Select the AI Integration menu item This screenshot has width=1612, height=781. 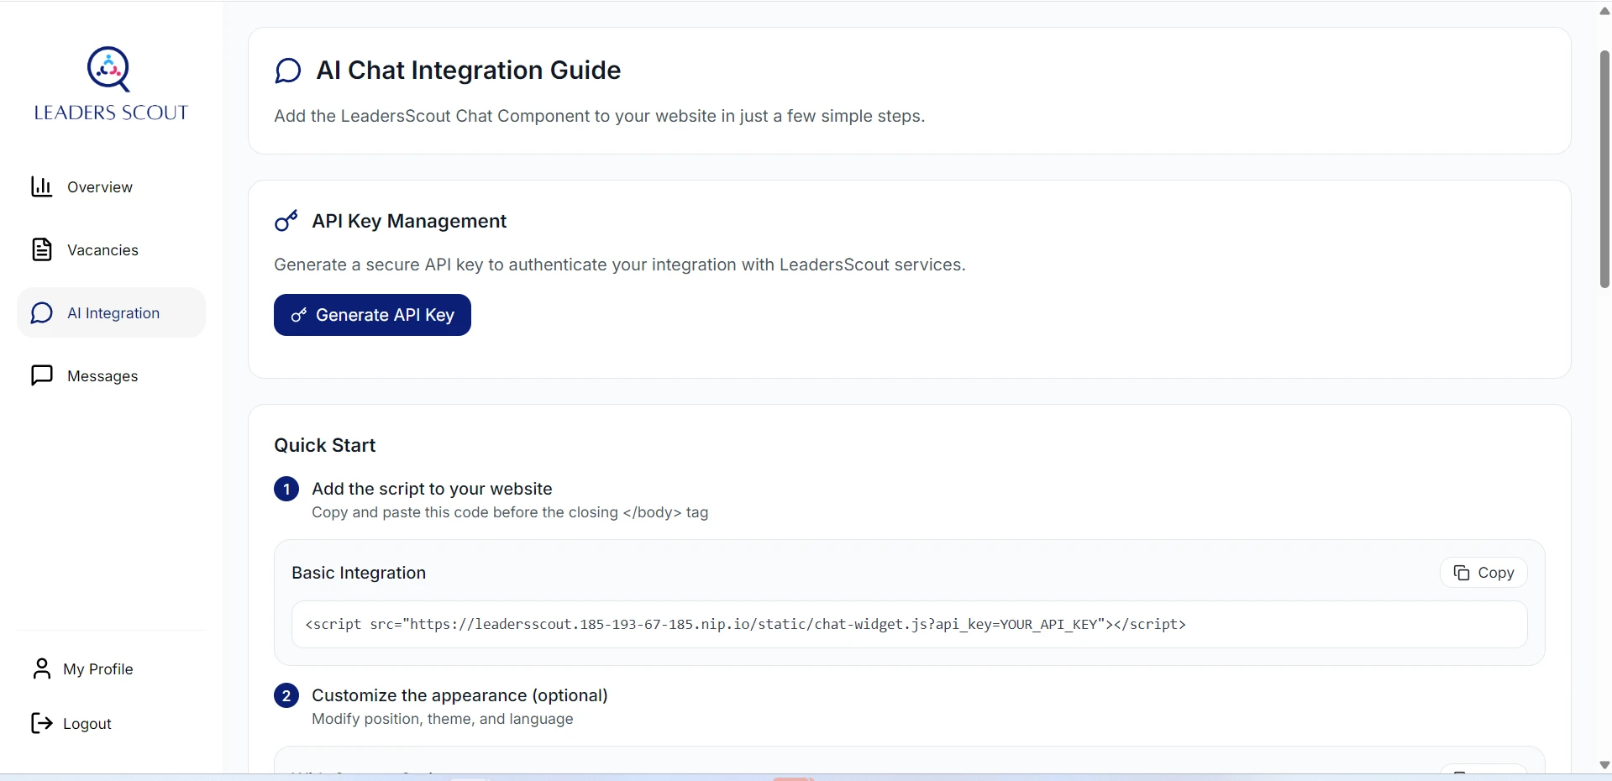coord(113,313)
